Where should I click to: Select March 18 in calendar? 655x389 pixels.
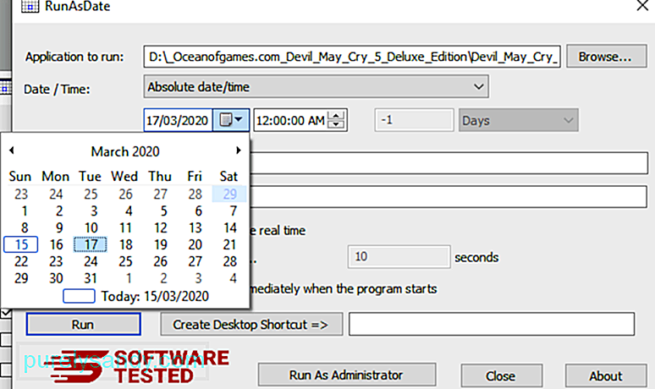click(x=125, y=244)
